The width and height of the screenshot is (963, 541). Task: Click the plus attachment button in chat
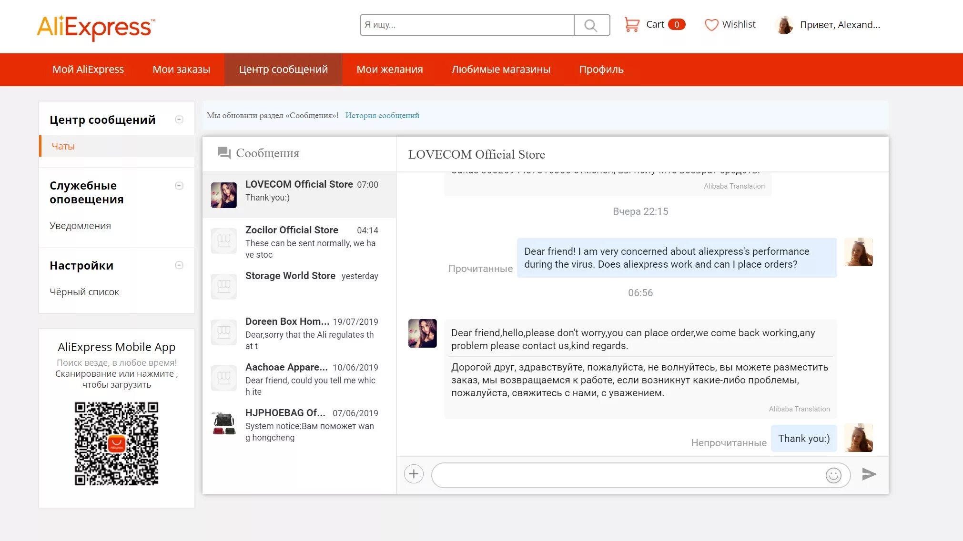414,474
